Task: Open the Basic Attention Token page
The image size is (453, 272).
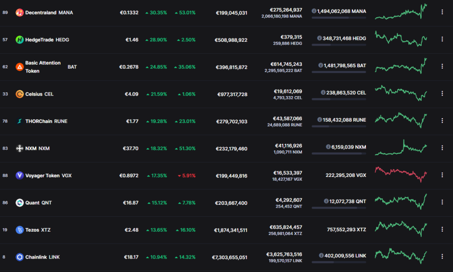Action: point(51,67)
